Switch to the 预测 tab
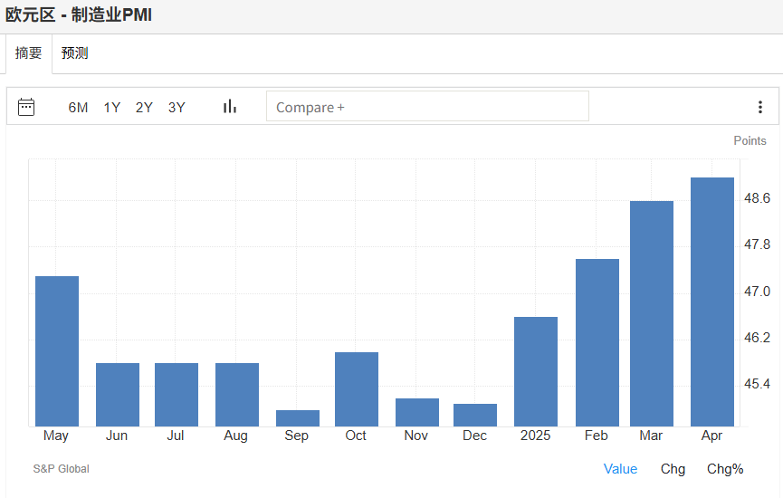 pos(74,53)
